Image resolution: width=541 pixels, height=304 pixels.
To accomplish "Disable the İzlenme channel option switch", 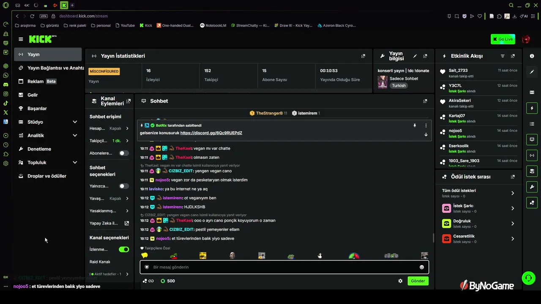I will (124, 250).
